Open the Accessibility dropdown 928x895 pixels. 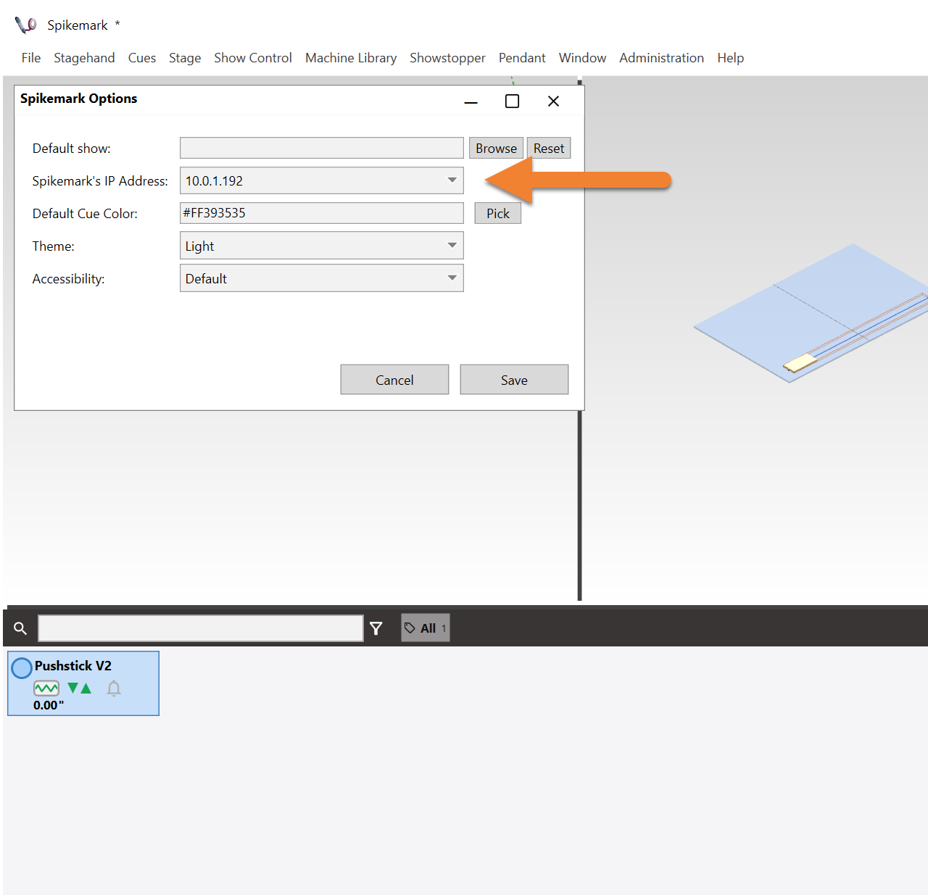(452, 278)
